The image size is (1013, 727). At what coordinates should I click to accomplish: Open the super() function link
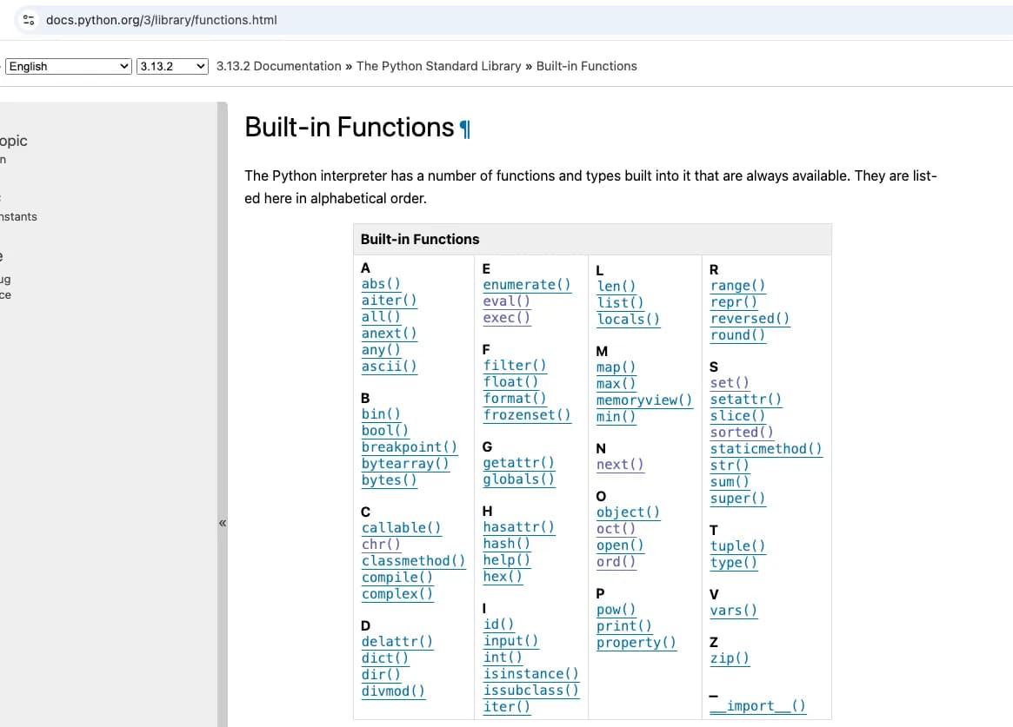737,498
